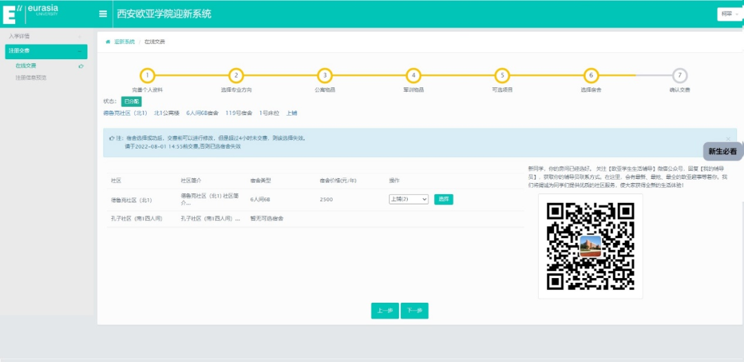Dismiss the blue notice with X
The height and width of the screenshot is (362, 744).
727,139
